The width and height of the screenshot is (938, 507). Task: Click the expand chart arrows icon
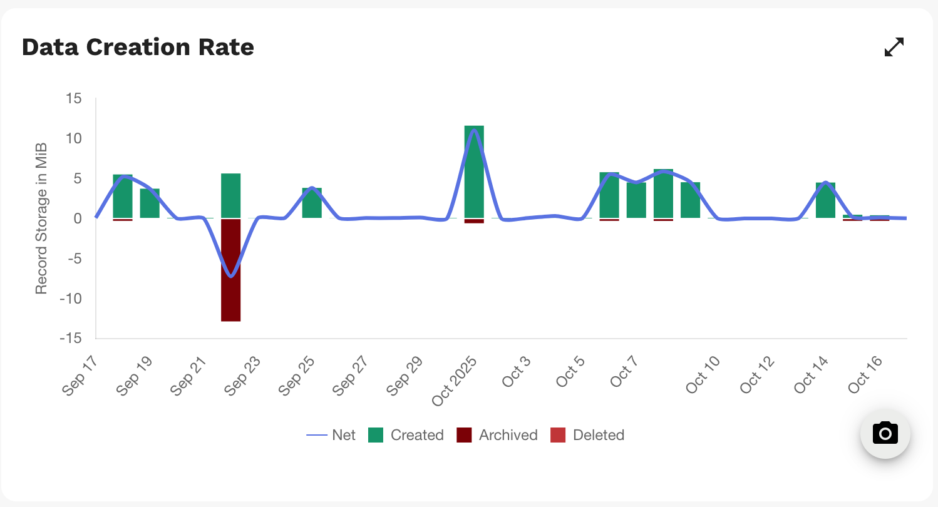[894, 47]
